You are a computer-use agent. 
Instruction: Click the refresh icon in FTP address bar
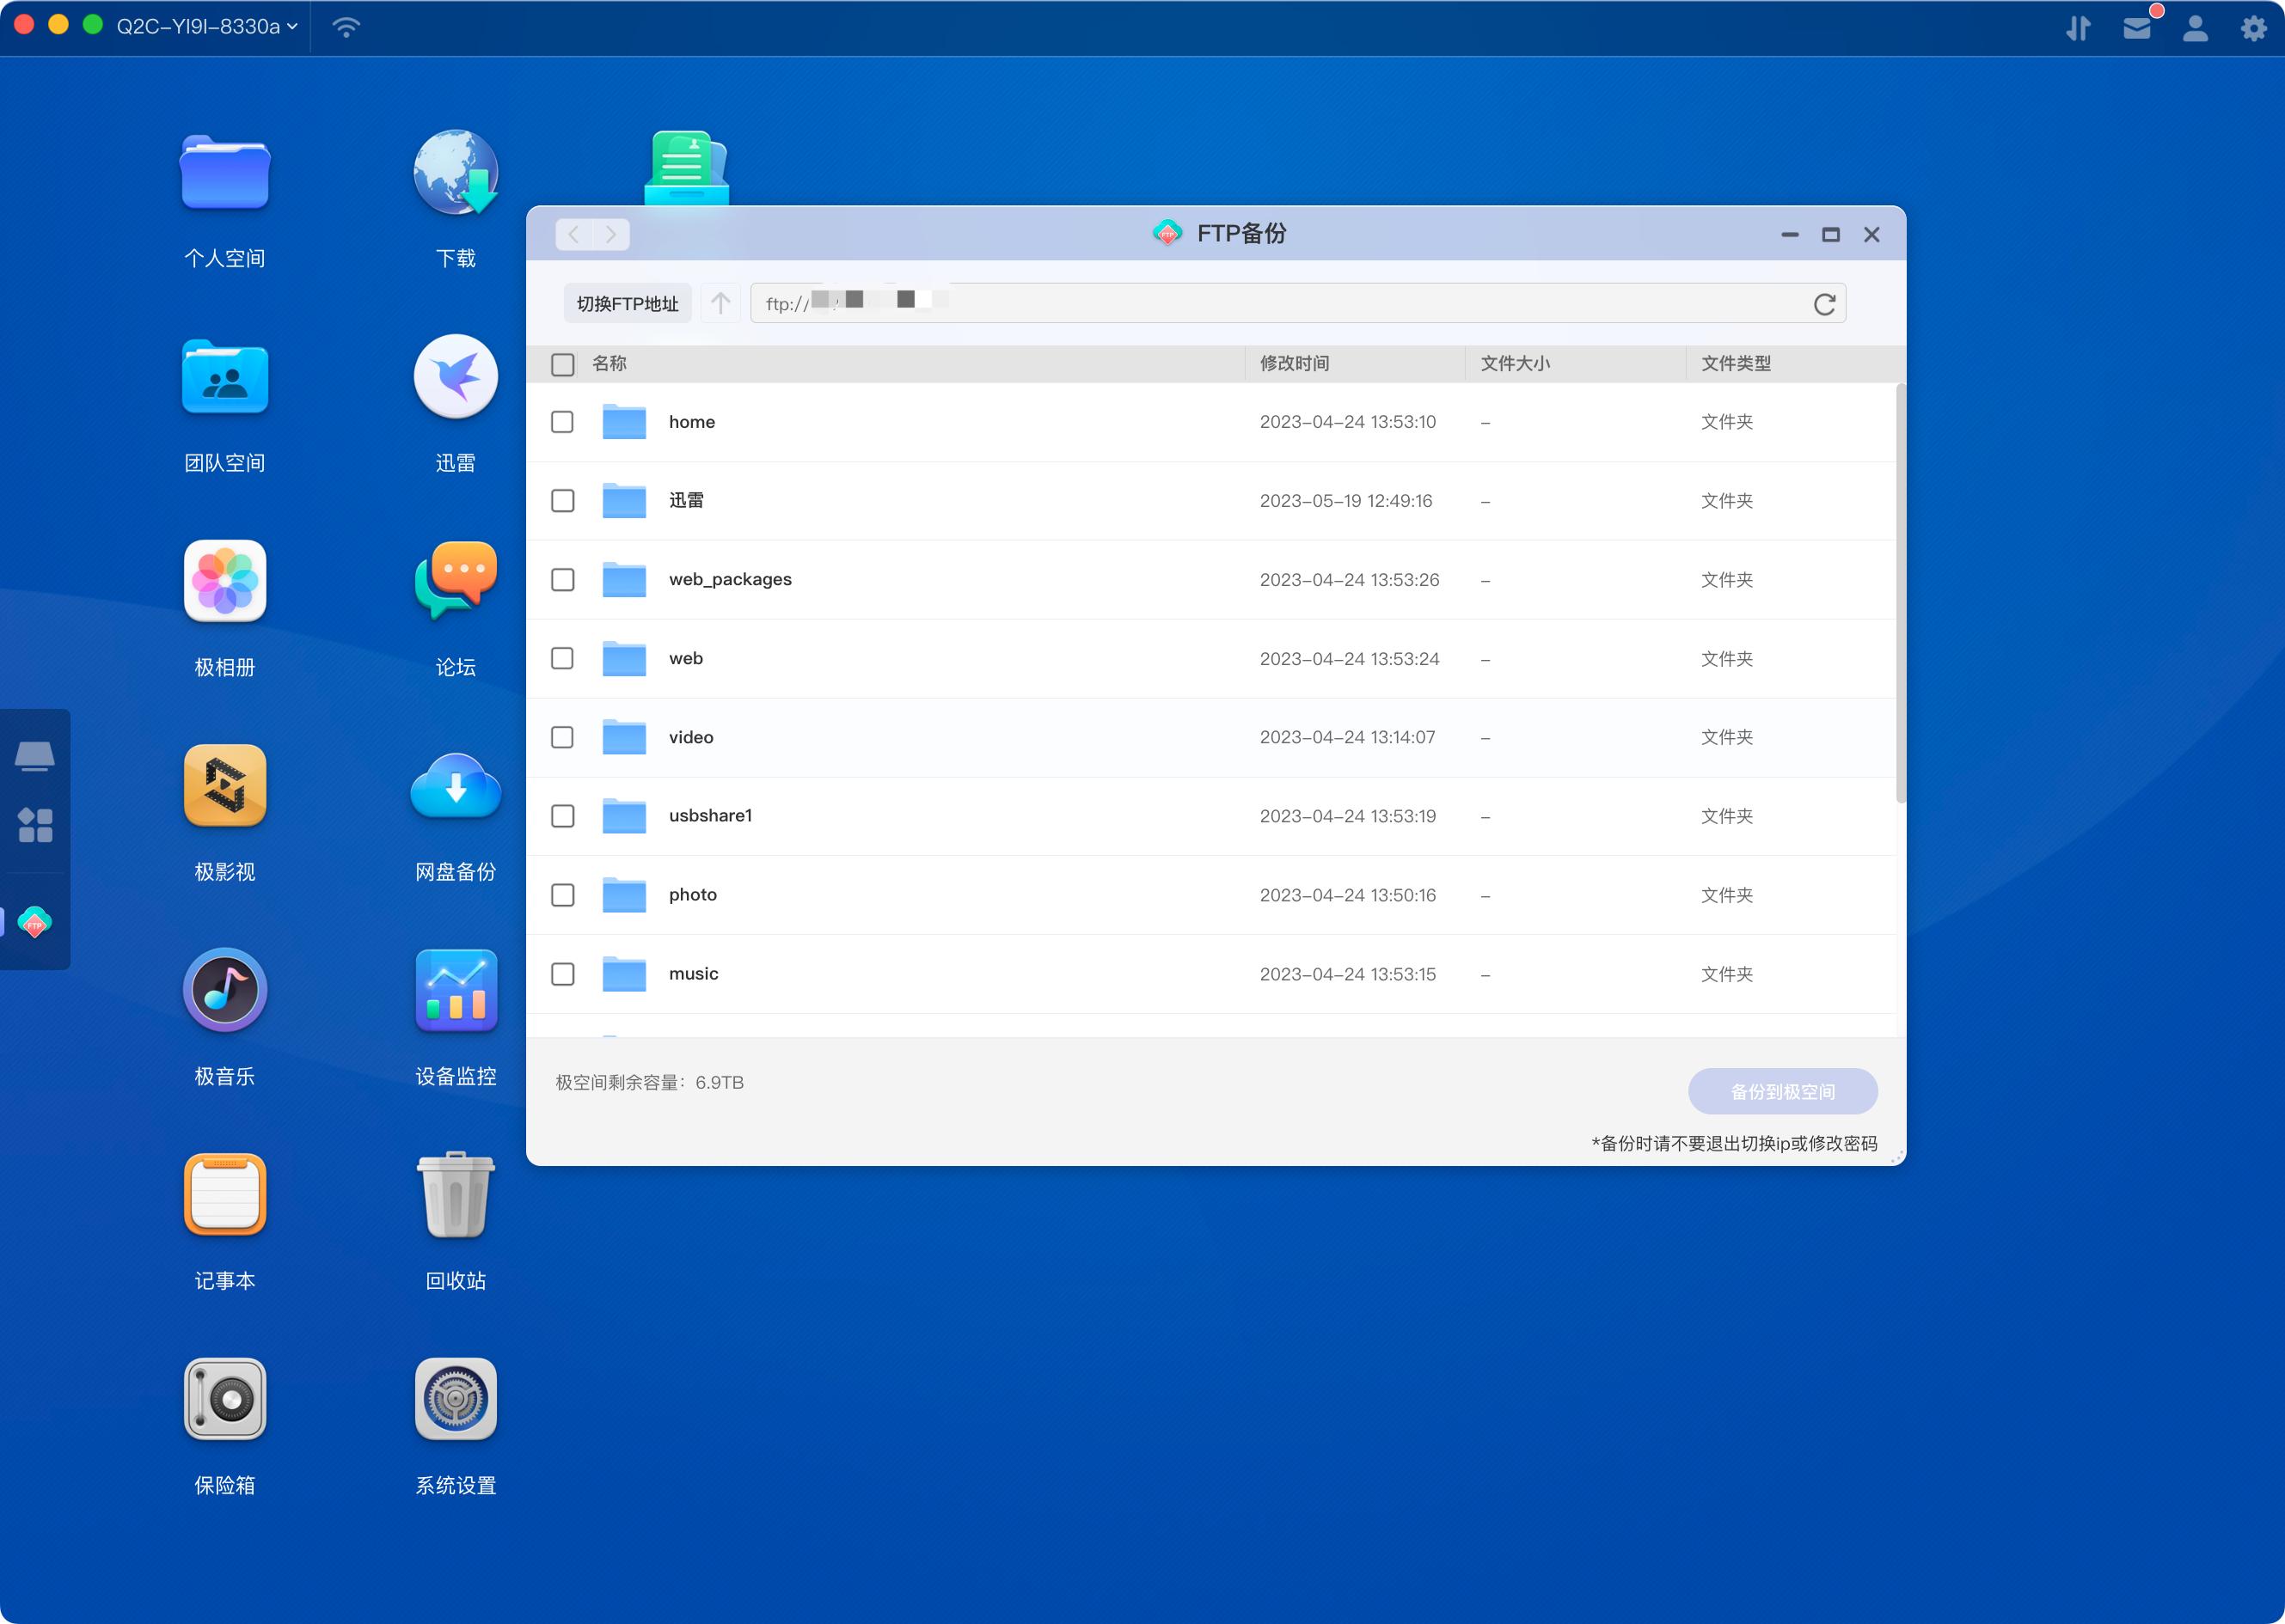1824,304
